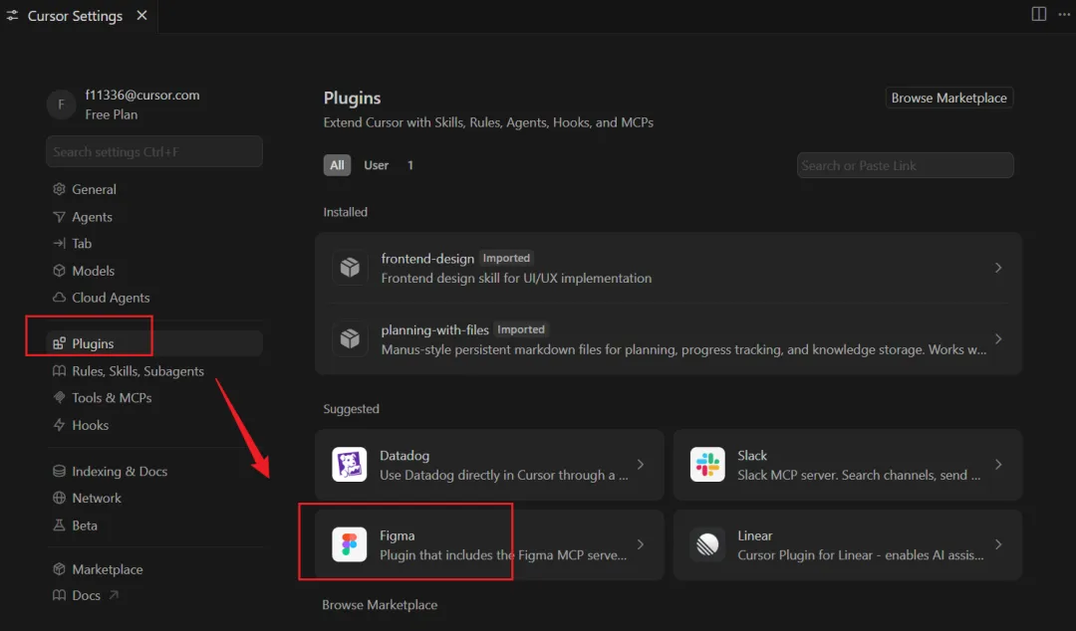
Task: Click the Marketplace cube icon
Action: click(x=59, y=568)
